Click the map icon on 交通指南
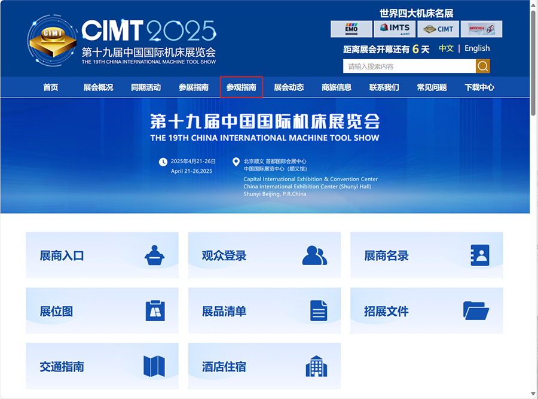This screenshot has width=538, height=399. 154,366
